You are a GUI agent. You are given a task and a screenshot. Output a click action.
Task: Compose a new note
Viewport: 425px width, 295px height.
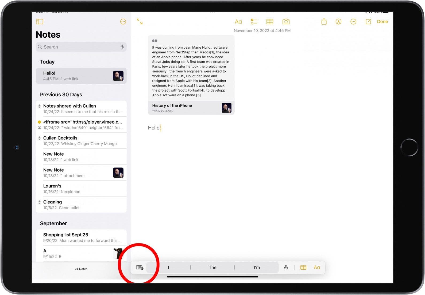pos(368,22)
